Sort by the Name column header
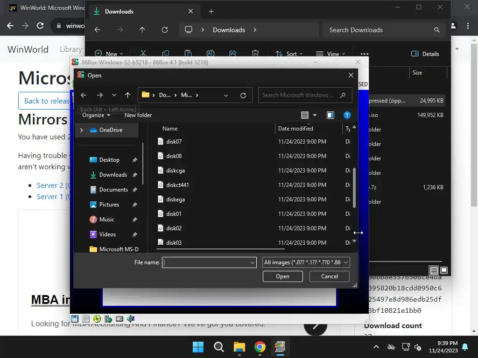Screen dimensions: 478x358 point(170,129)
